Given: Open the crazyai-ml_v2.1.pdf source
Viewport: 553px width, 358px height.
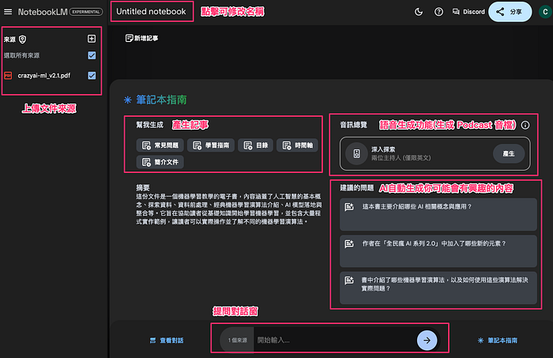Looking at the screenshot, I should pyautogui.click(x=44, y=76).
